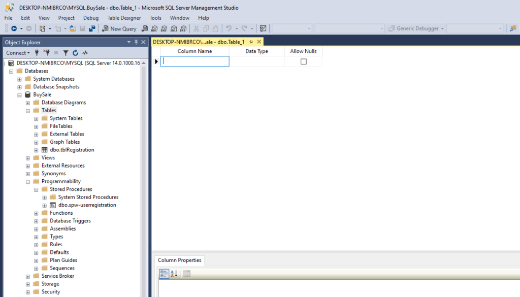Select the Alphabetical sort icon in Column Properties
Screen dimensions: 520x297
tap(174, 274)
